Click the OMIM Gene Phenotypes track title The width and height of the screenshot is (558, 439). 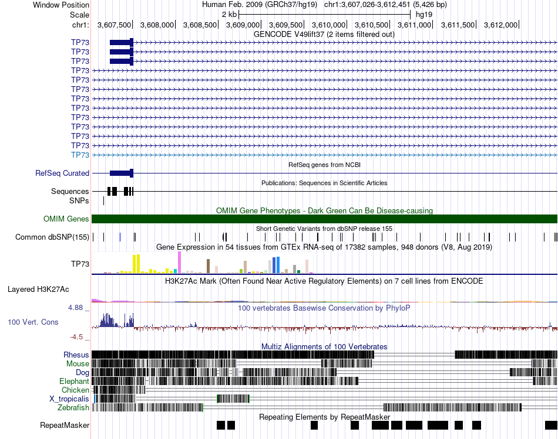(x=324, y=210)
